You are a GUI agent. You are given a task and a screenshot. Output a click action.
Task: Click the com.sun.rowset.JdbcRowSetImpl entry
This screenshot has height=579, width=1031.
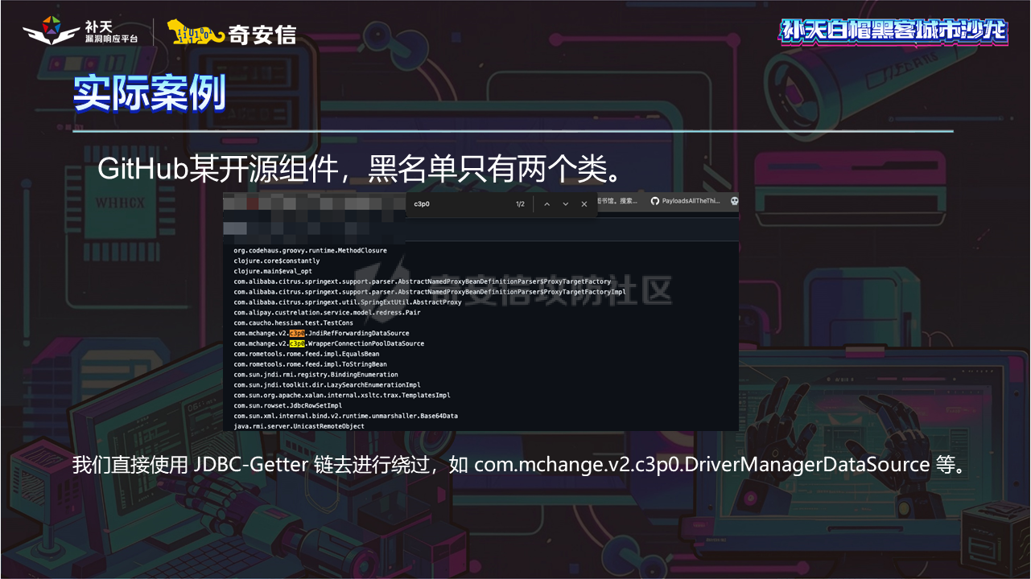pyautogui.click(x=287, y=405)
